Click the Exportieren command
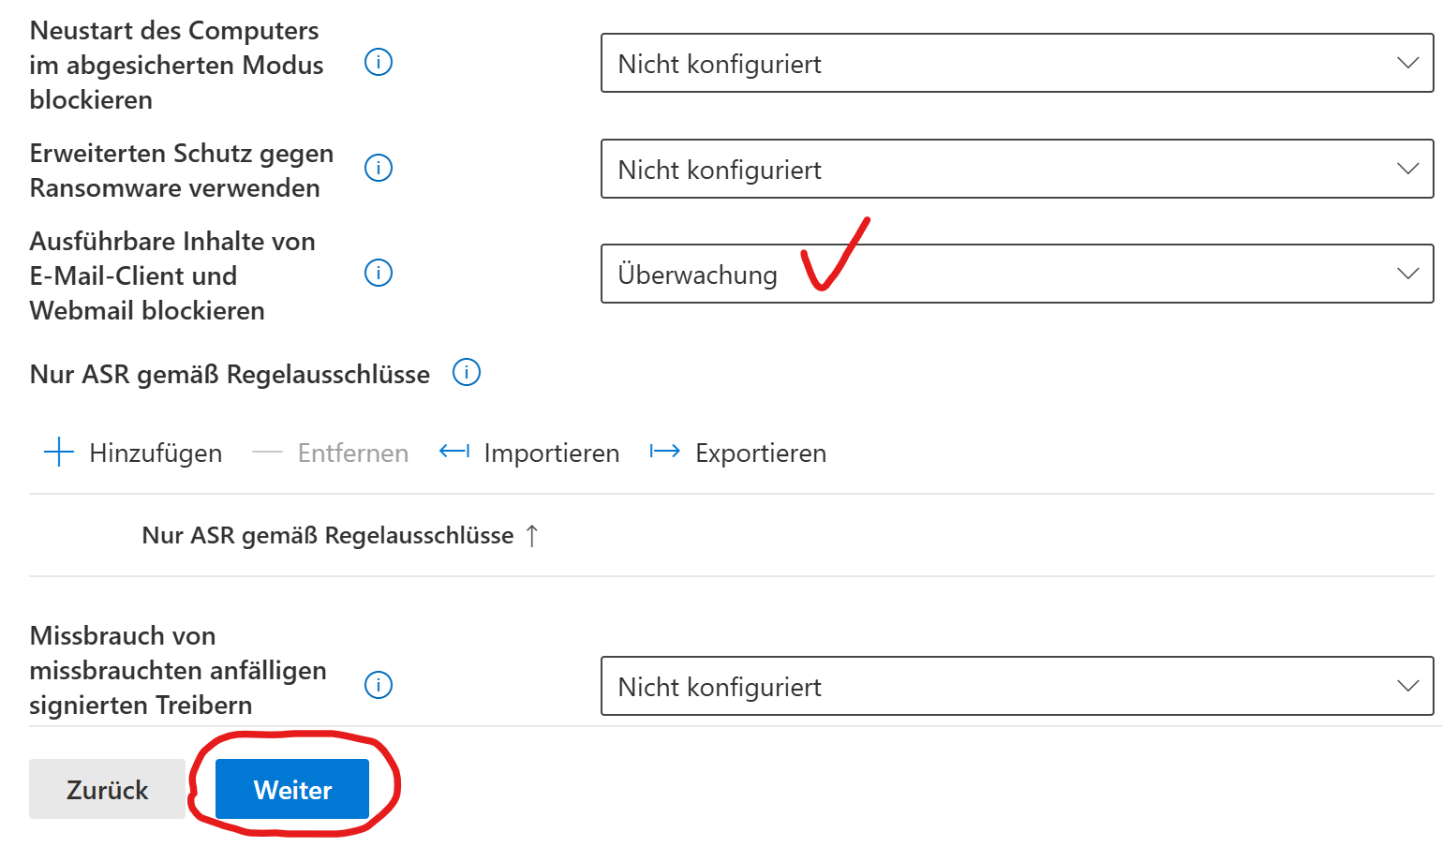Viewport: 1442px width, 847px height. (760, 453)
